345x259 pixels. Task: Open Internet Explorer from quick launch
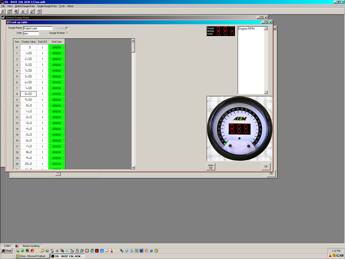tap(151, 251)
